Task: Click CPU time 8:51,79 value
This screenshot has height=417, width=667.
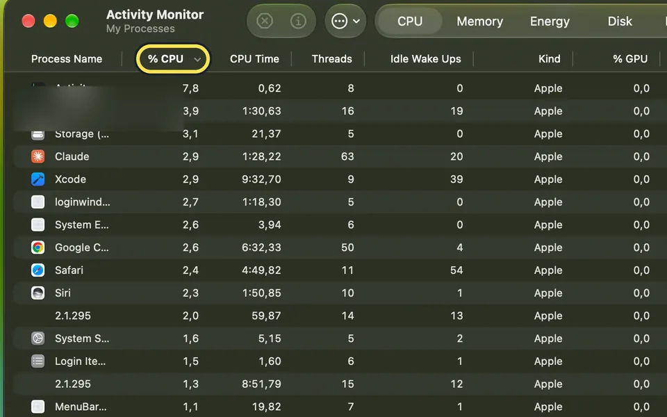Action: click(261, 384)
